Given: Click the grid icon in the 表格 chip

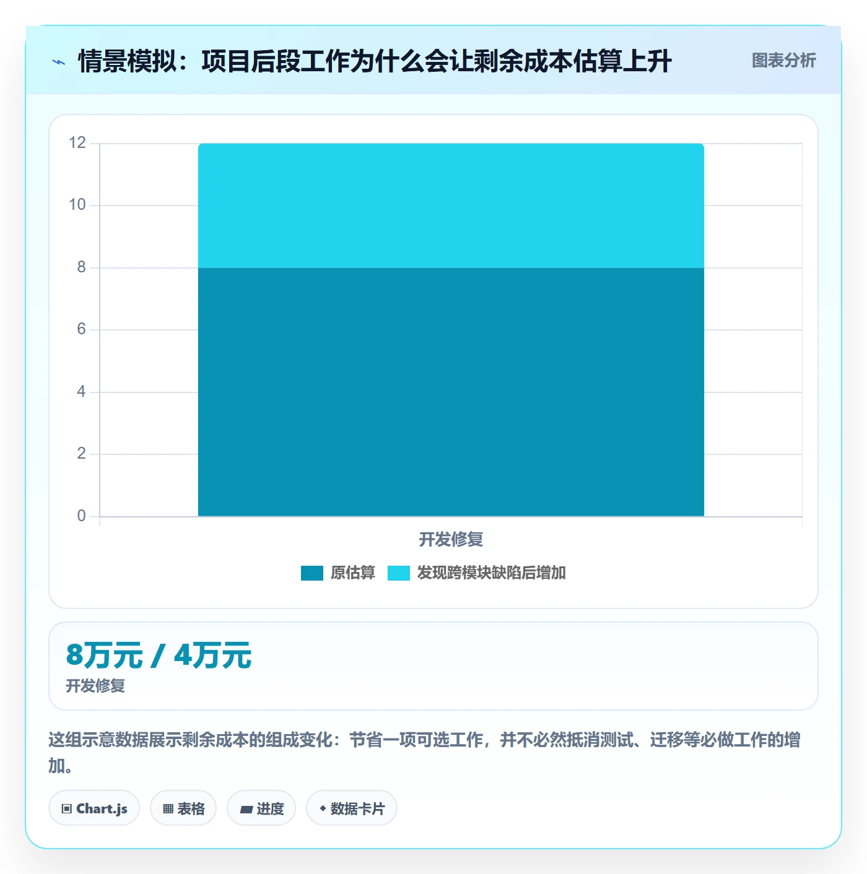Looking at the screenshot, I should 168,808.
